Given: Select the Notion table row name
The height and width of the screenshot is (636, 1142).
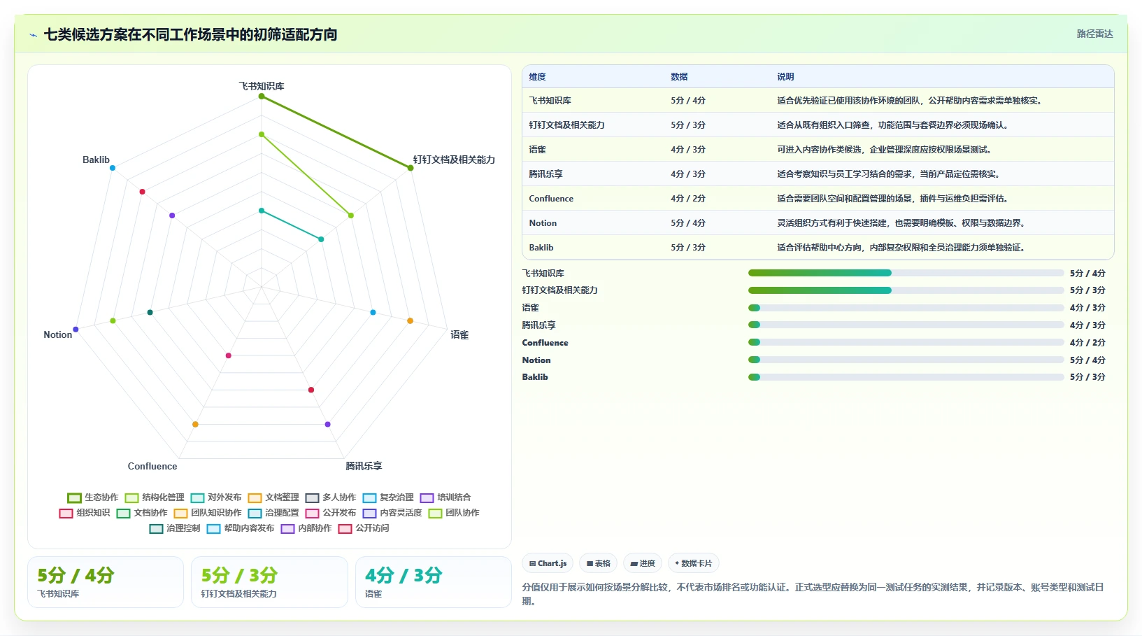Looking at the screenshot, I should [x=543, y=223].
